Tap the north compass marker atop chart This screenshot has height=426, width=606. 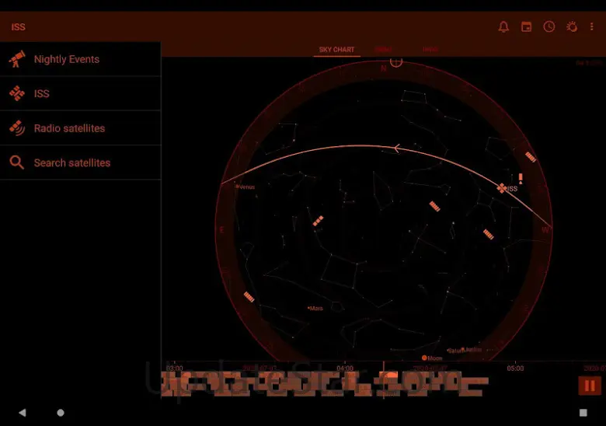[x=396, y=62]
